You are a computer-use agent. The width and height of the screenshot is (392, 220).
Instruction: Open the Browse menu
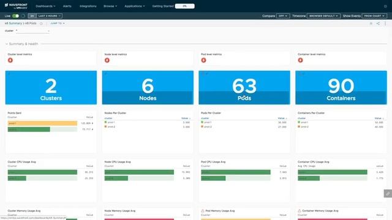tap(110, 6)
